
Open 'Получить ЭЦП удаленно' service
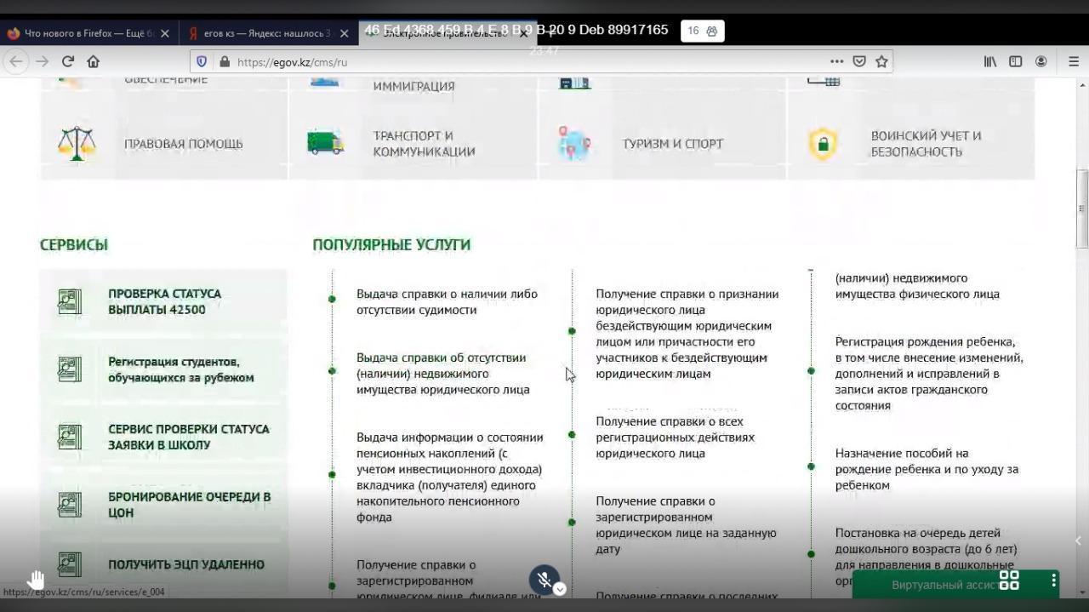point(185,564)
